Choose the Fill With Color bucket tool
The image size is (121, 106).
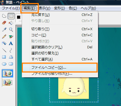(x=11, y=23)
